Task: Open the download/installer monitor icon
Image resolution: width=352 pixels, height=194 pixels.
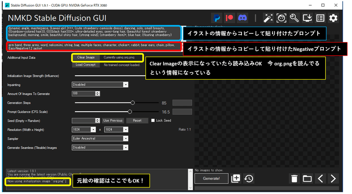Action: coord(307,18)
